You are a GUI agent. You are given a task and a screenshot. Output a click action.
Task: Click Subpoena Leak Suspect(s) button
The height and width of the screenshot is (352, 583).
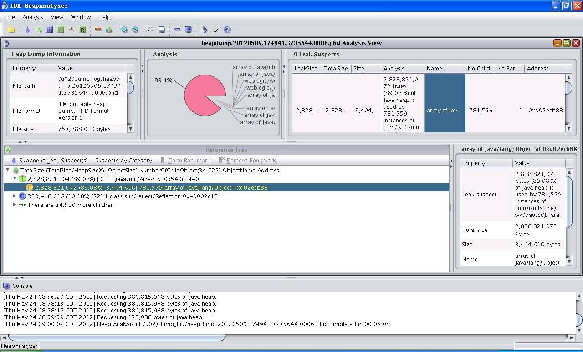50,160
